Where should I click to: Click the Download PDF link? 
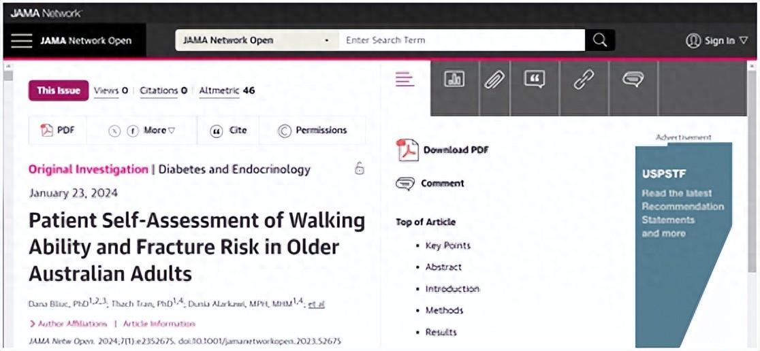[x=455, y=150]
